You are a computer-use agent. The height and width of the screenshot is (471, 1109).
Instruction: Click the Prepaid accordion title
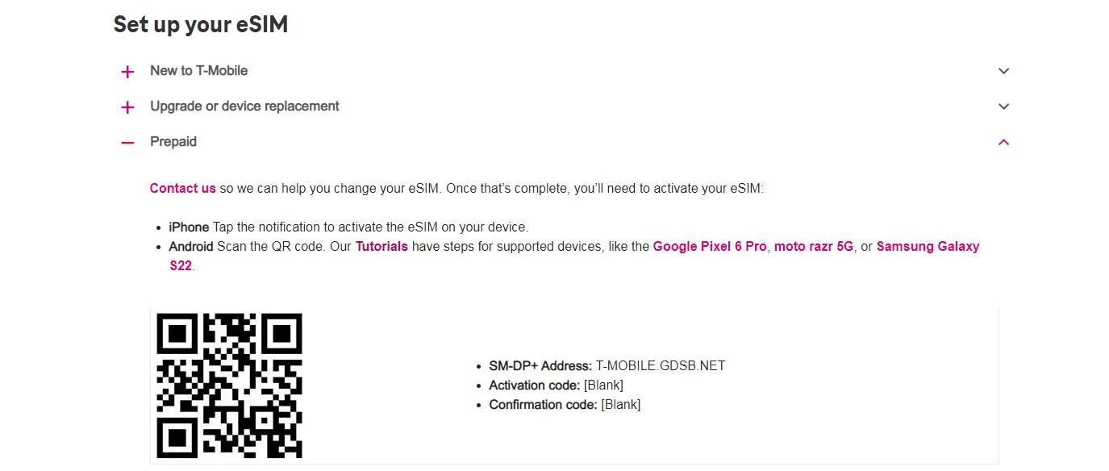coord(173,142)
